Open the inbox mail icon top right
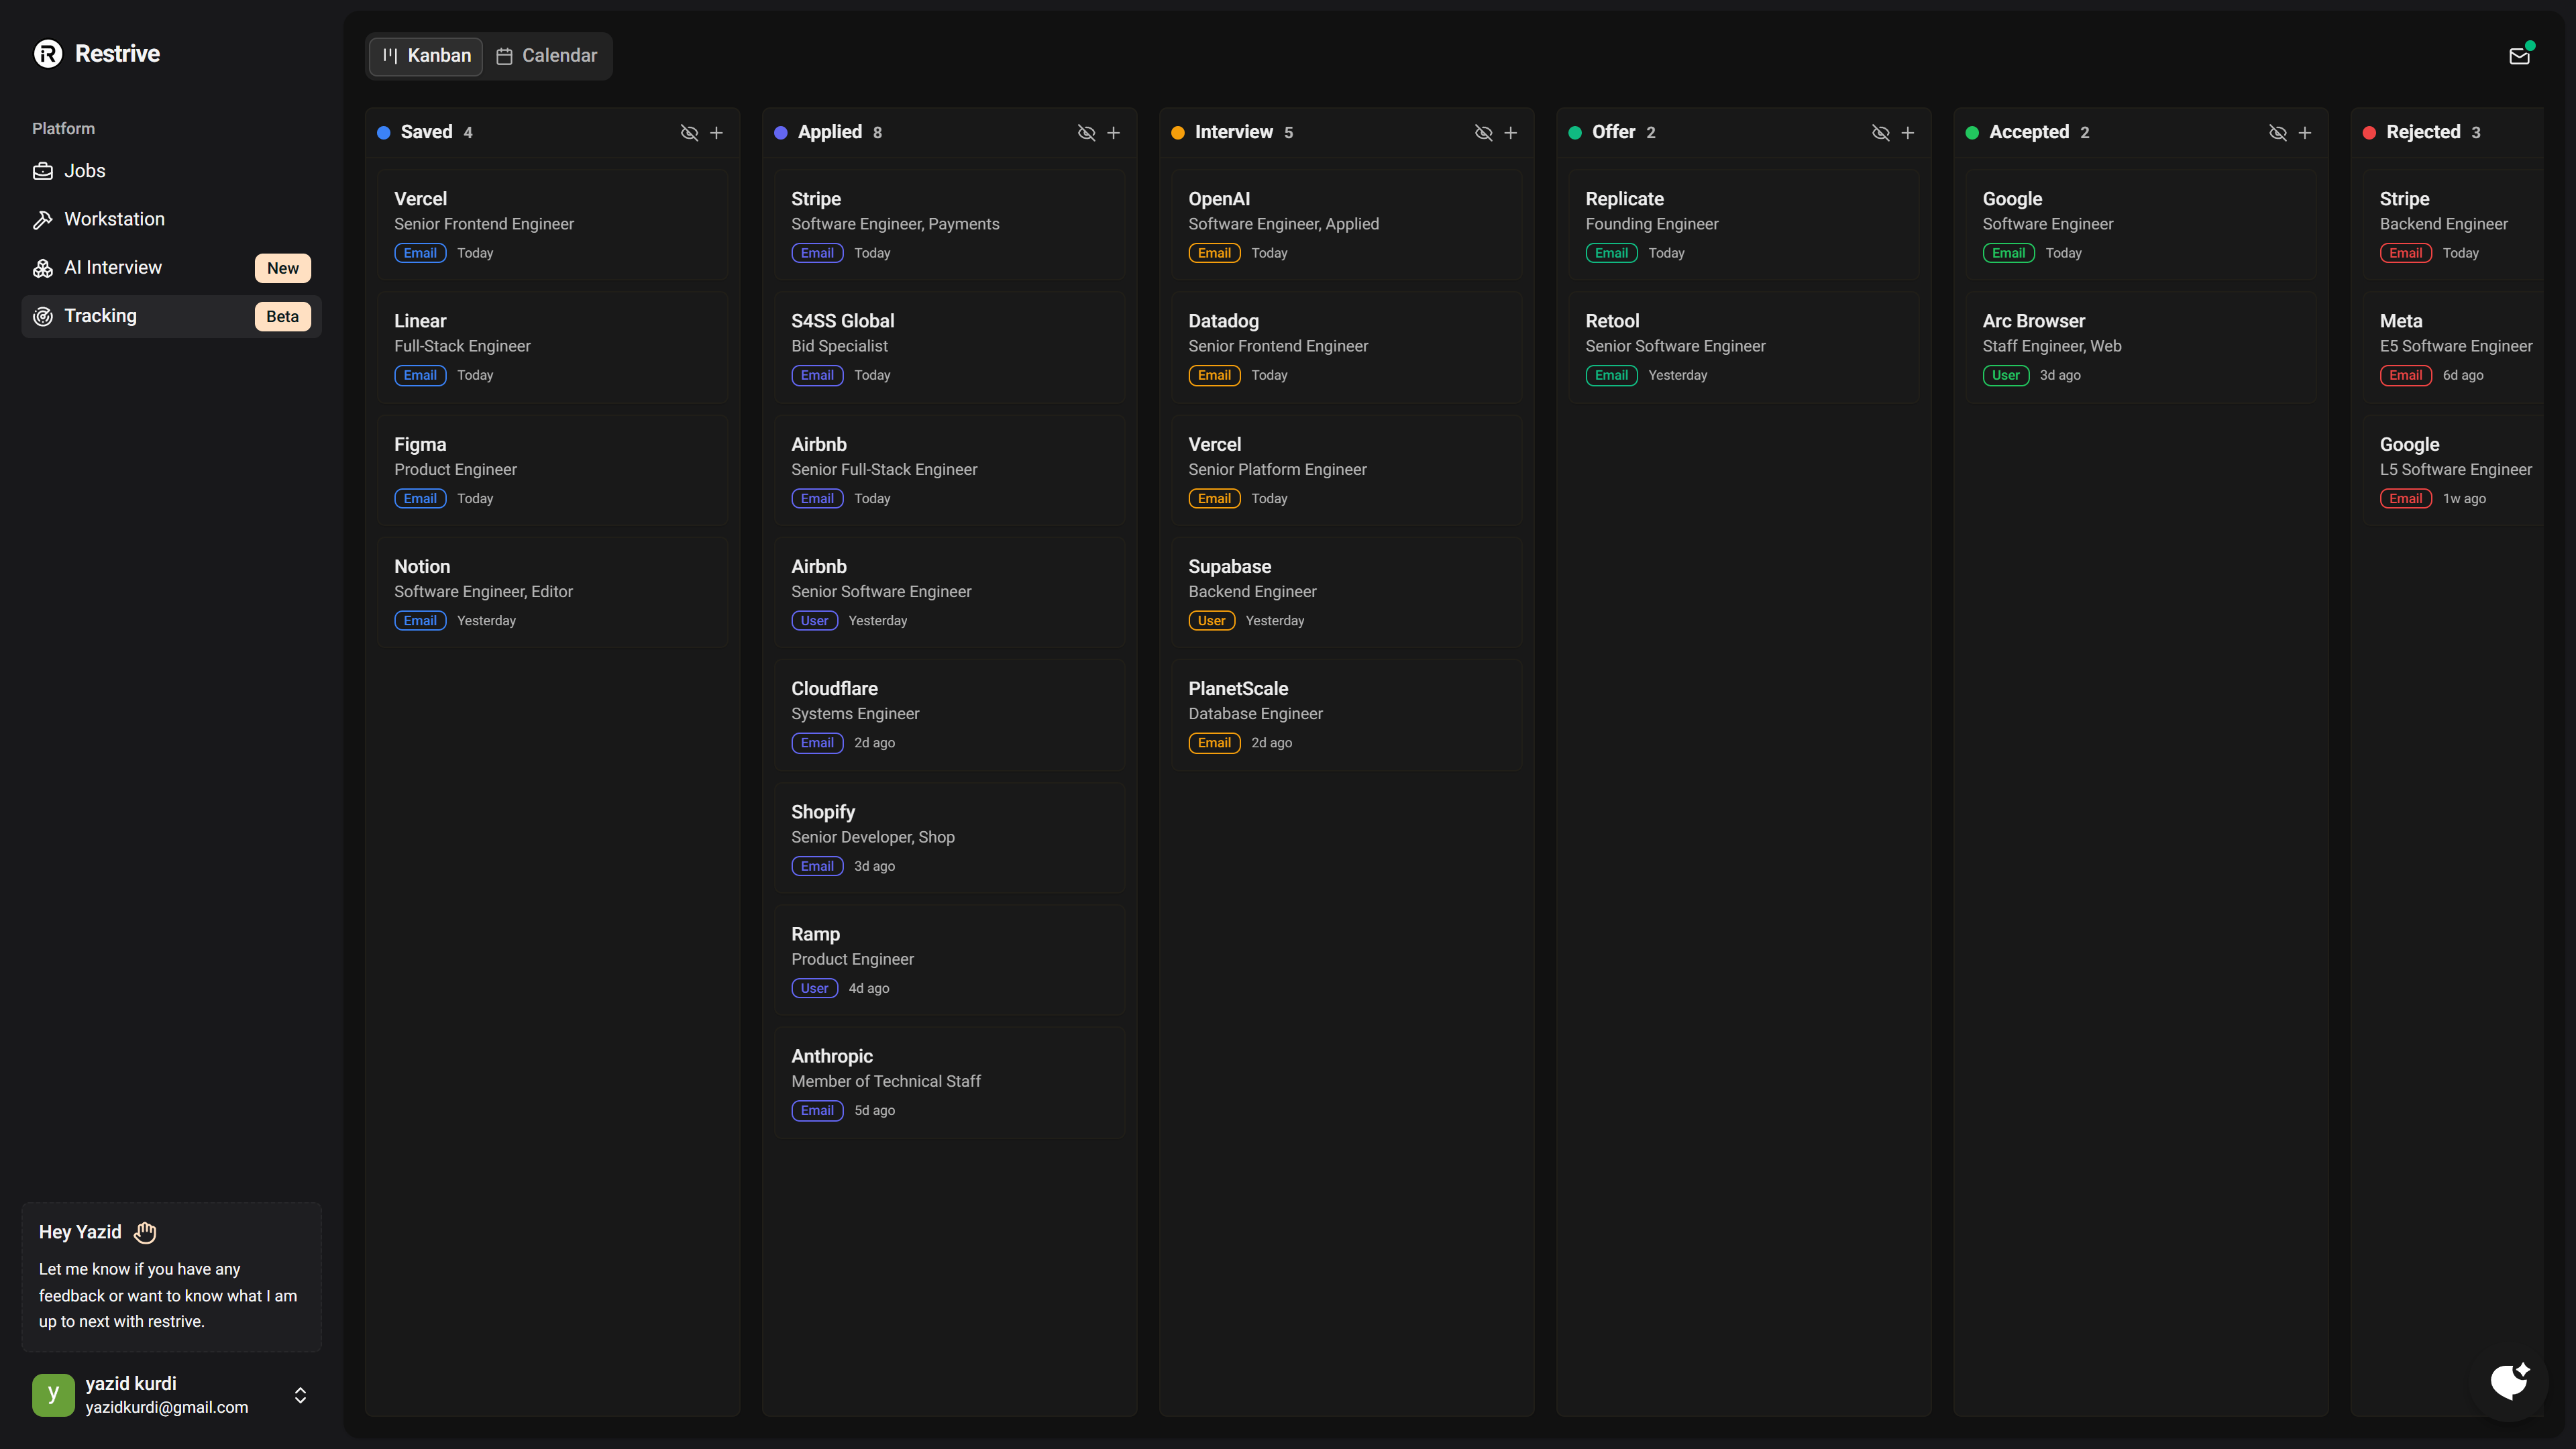Screen dimensions: 2576x1449 pos(2518,55)
